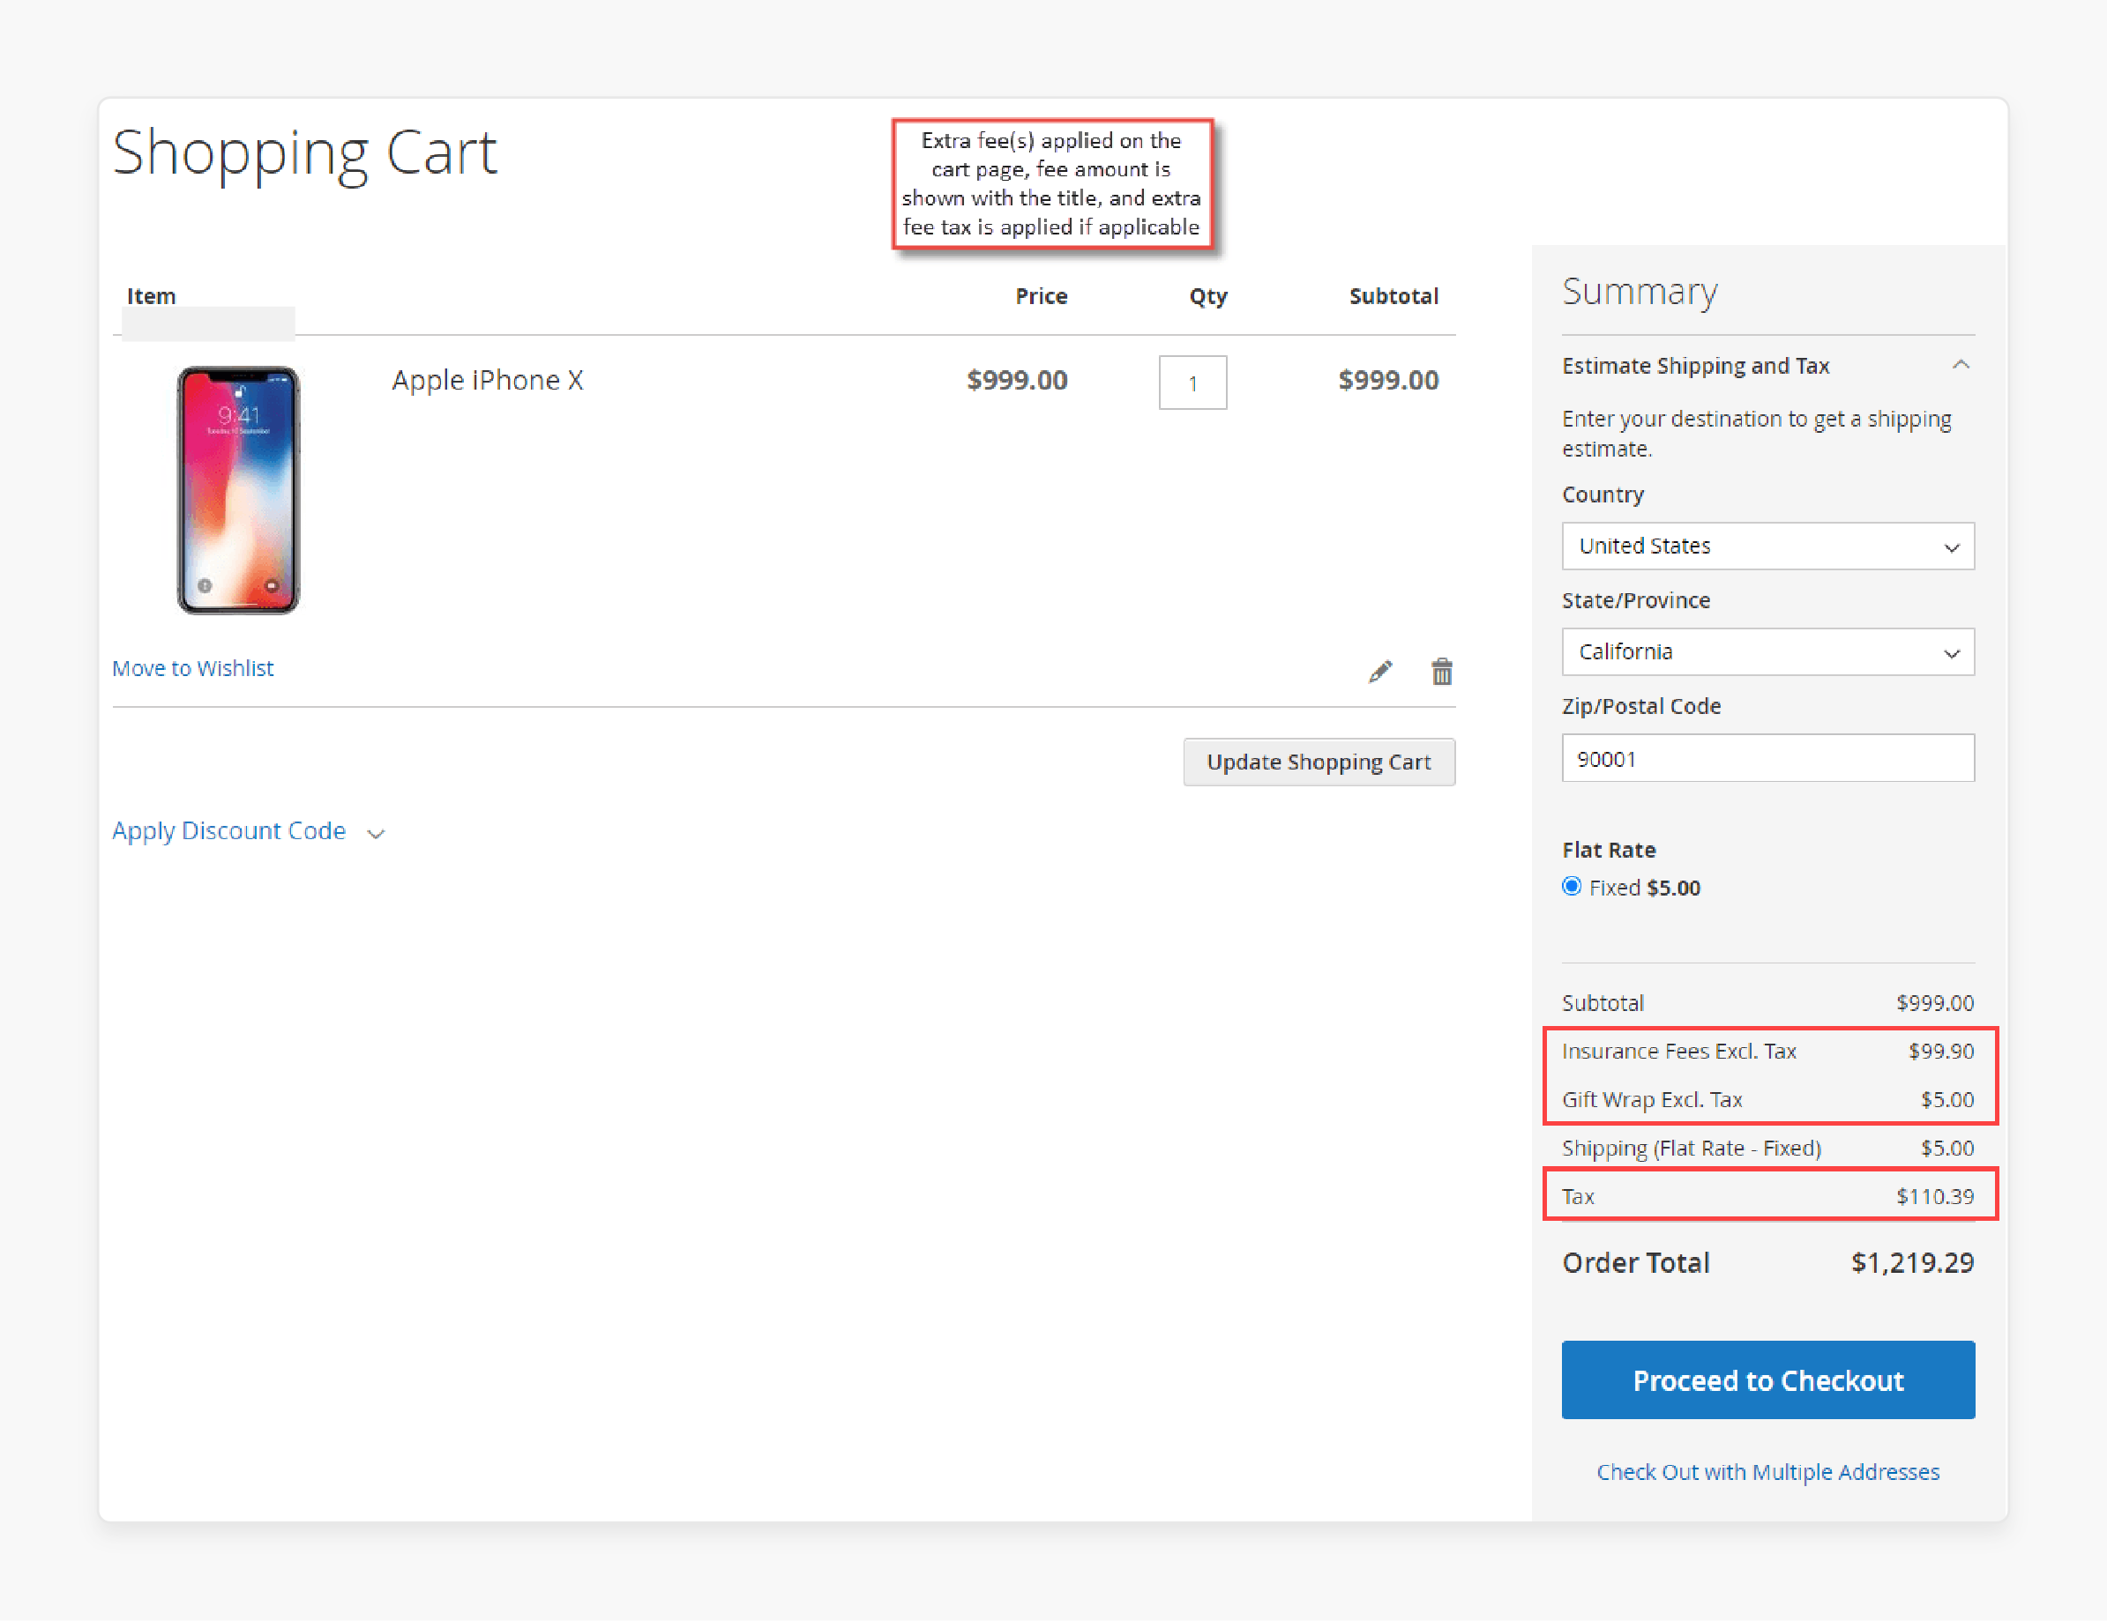Click the iPhone X product thumbnail

[x=238, y=490]
